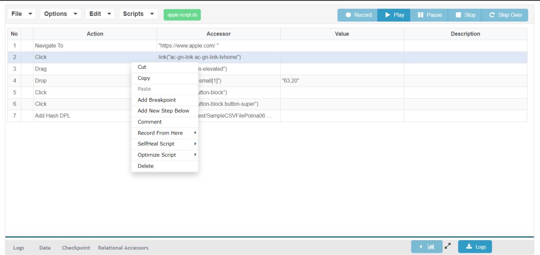Switch to the Logs tab
The height and width of the screenshot is (255, 540).
pos(18,248)
